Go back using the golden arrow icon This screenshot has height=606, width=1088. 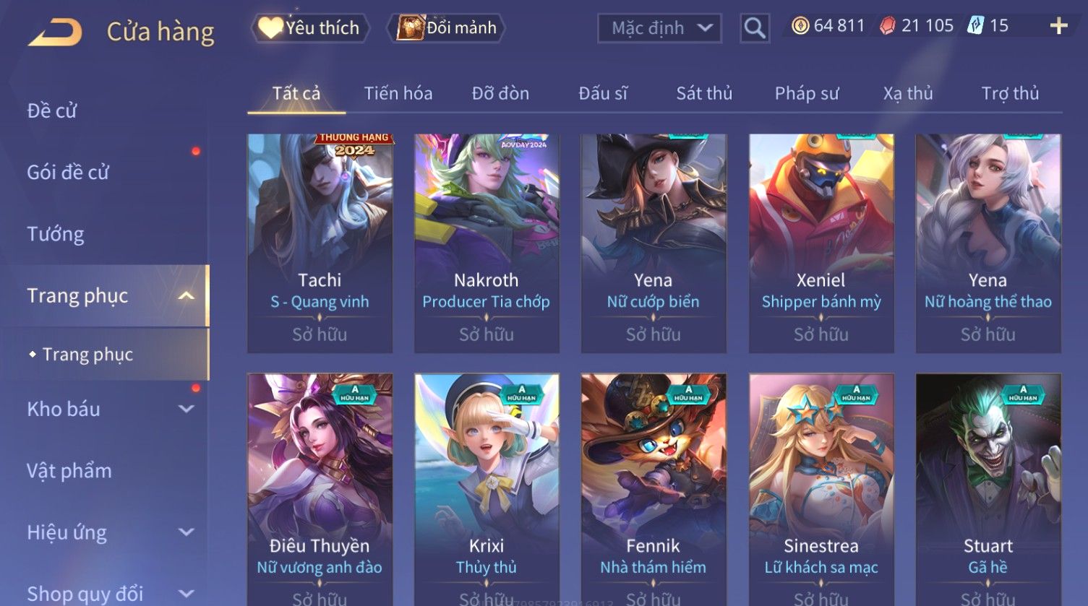[55, 32]
